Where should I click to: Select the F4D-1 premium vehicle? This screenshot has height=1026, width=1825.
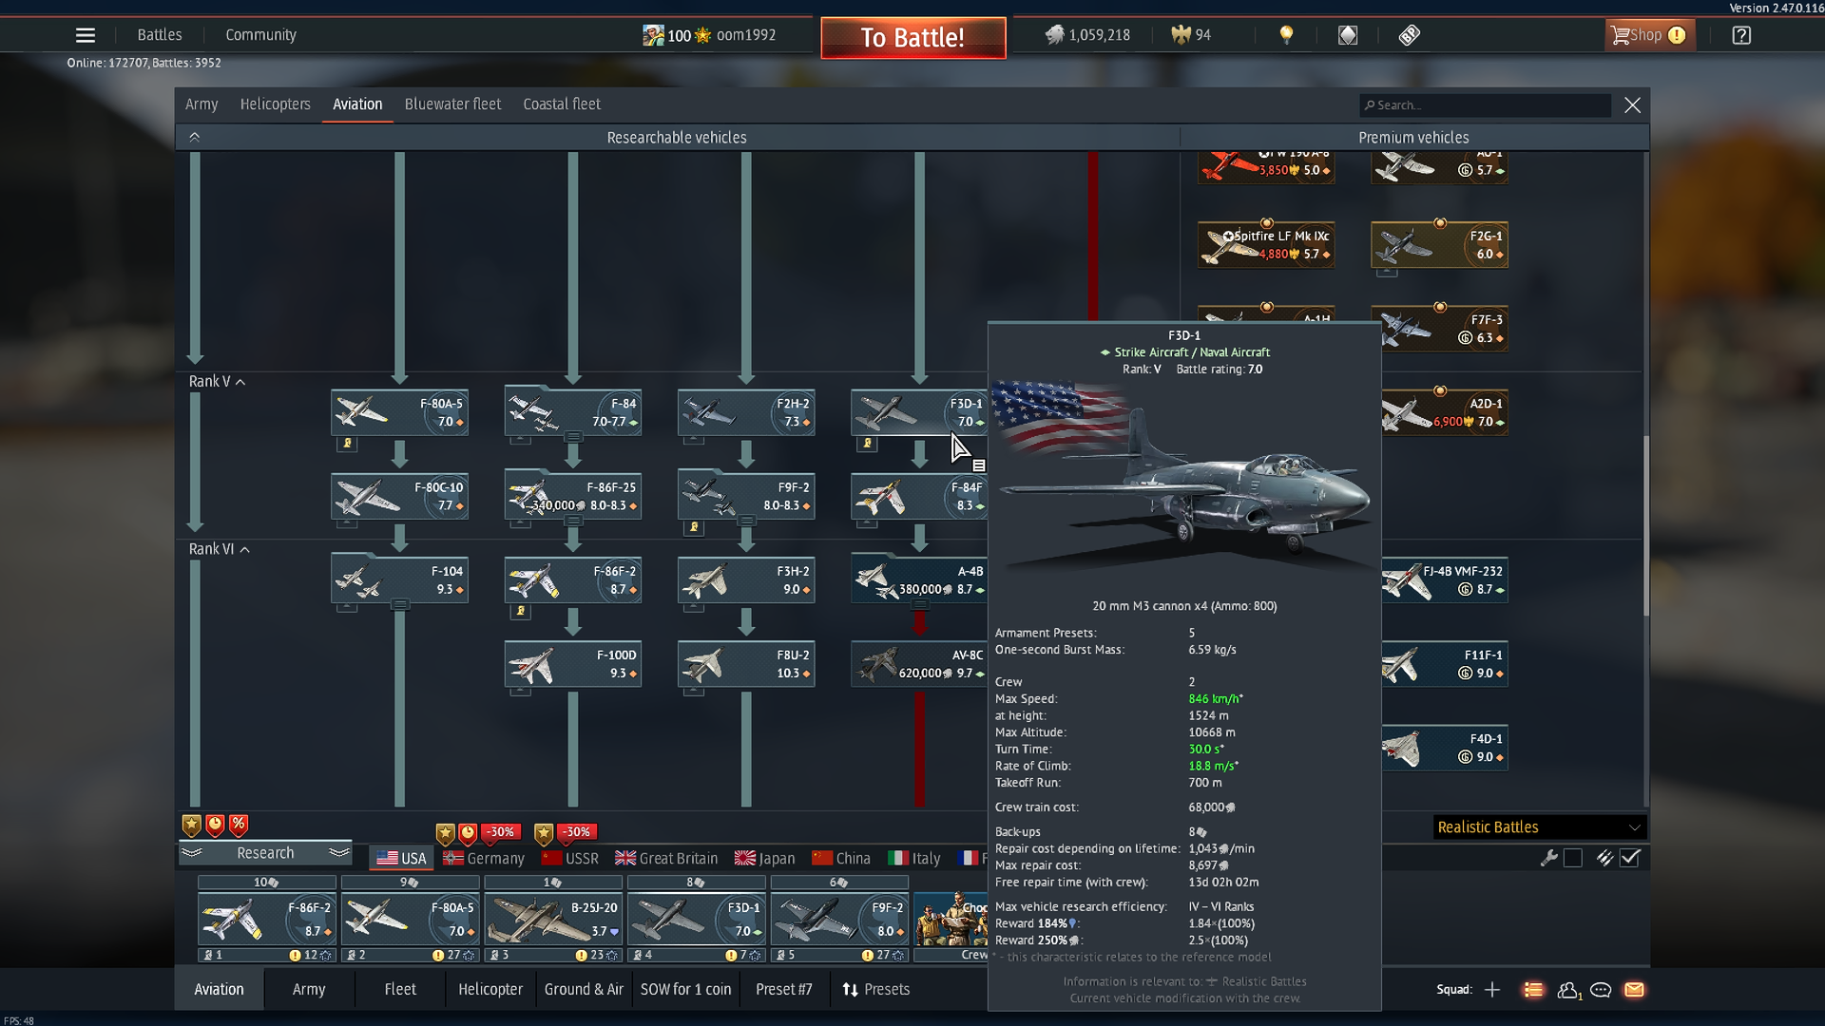(1444, 748)
